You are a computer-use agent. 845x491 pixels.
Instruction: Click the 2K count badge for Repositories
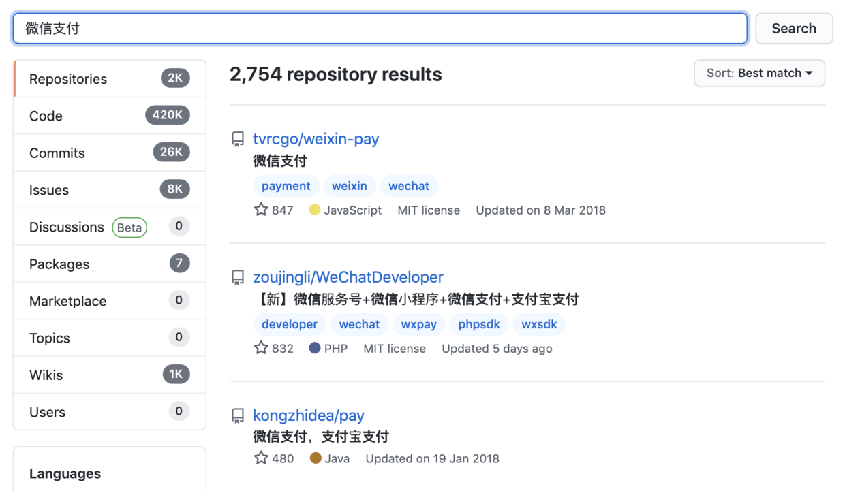click(175, 78)
